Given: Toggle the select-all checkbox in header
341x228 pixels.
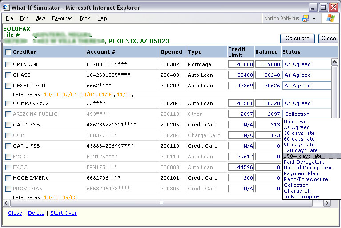Looking at the screenshot, I should coord(8,52).
